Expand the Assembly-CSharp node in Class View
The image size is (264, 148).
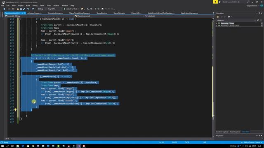(217, 23)
